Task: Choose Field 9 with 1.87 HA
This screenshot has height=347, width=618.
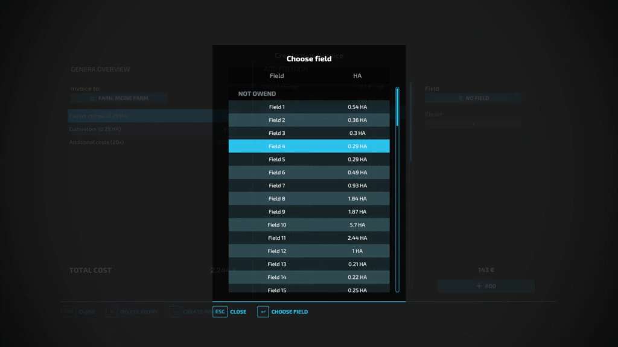Action: click(x=309, y=212)
